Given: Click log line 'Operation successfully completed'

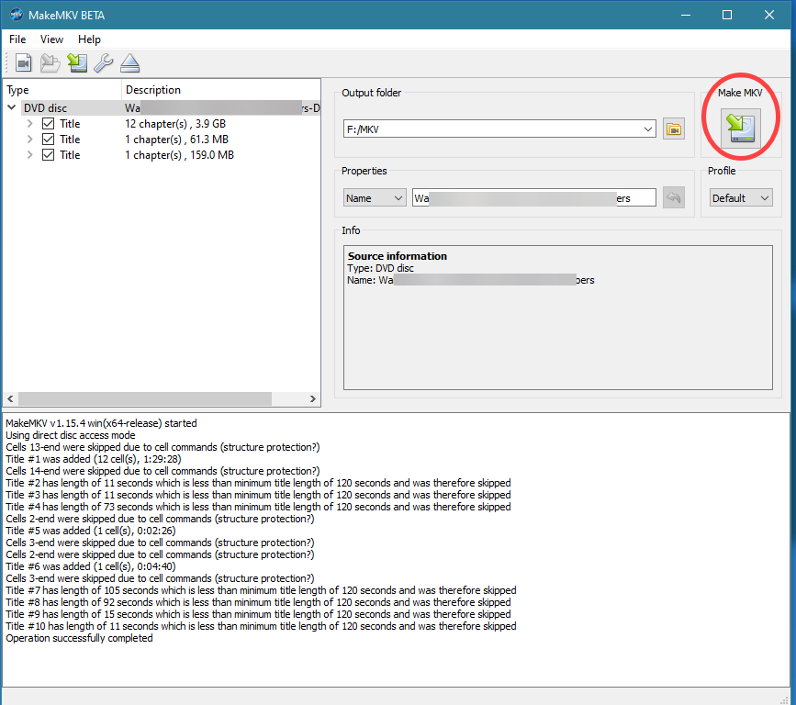Looking at the screenshot, I should tap(79, 638).
